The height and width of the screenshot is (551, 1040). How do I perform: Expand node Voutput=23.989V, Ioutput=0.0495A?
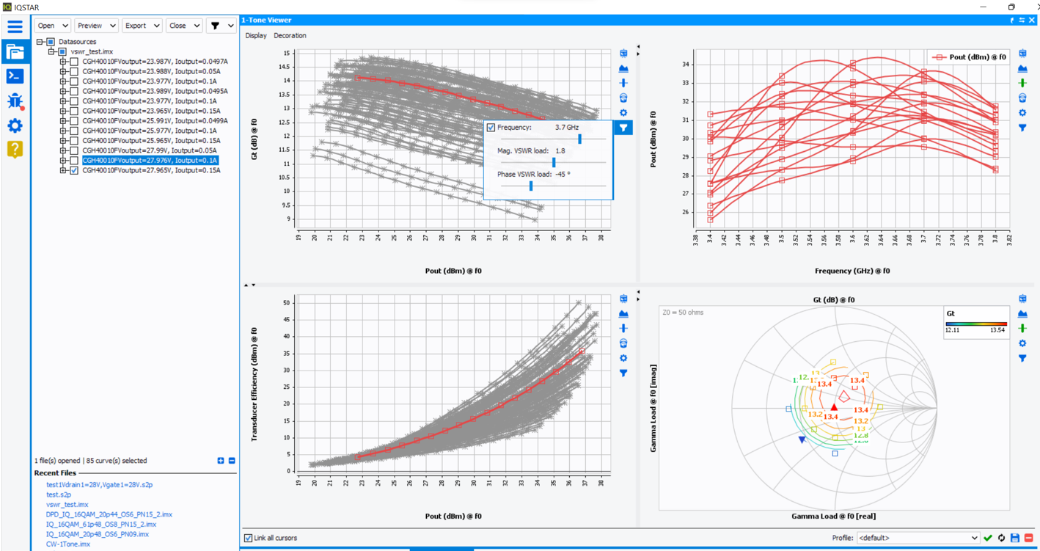pos(64,92)
